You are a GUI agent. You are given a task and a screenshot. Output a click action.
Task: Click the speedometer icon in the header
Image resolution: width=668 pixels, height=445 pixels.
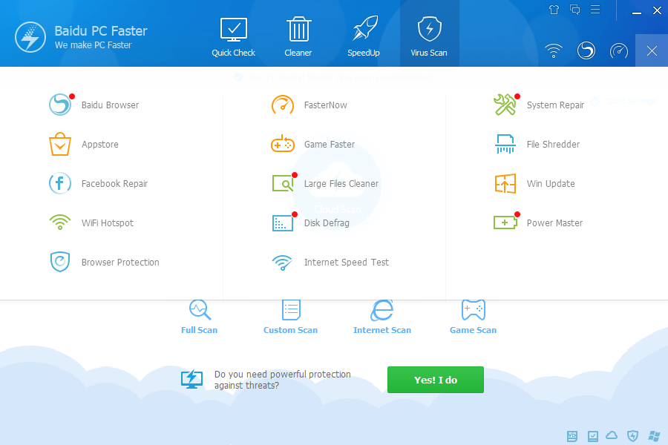click(618, 50)
